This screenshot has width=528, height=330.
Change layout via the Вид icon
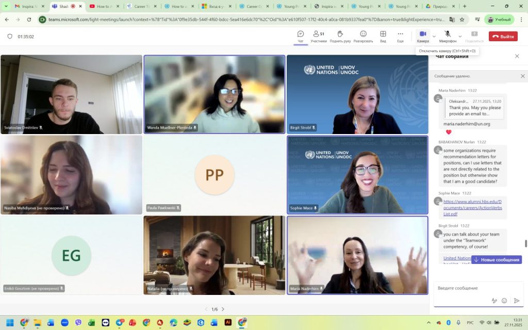click(383, 36)
